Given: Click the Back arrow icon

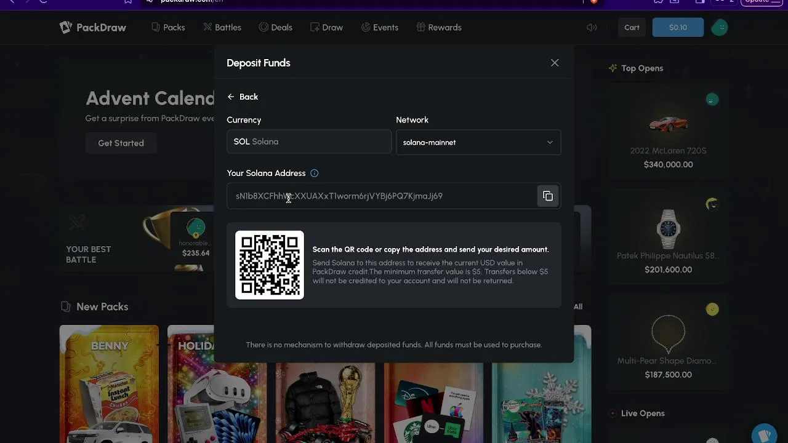Looking at the screenshot, I should tap(231, 97).
